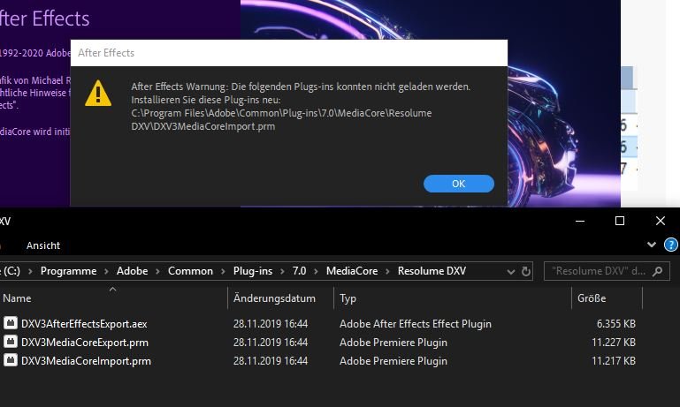Expand the Explorer ribbon chevron

(x=653, y=245)
